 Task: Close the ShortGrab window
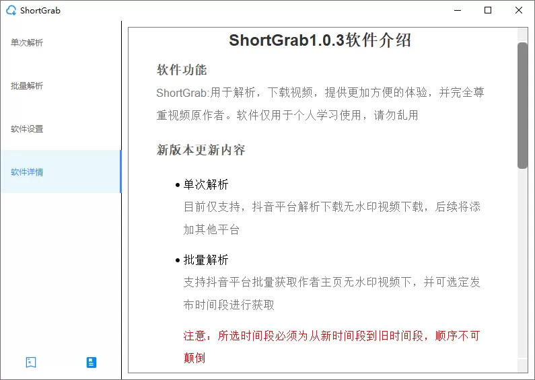[519, 10]
